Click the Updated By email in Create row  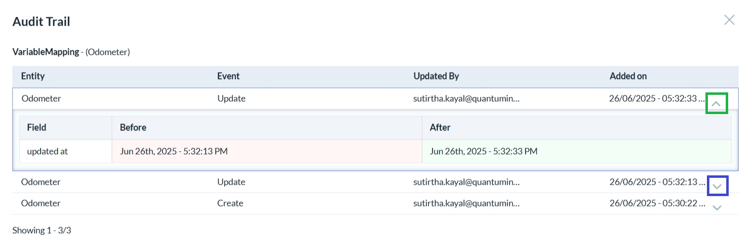(467, 204)
